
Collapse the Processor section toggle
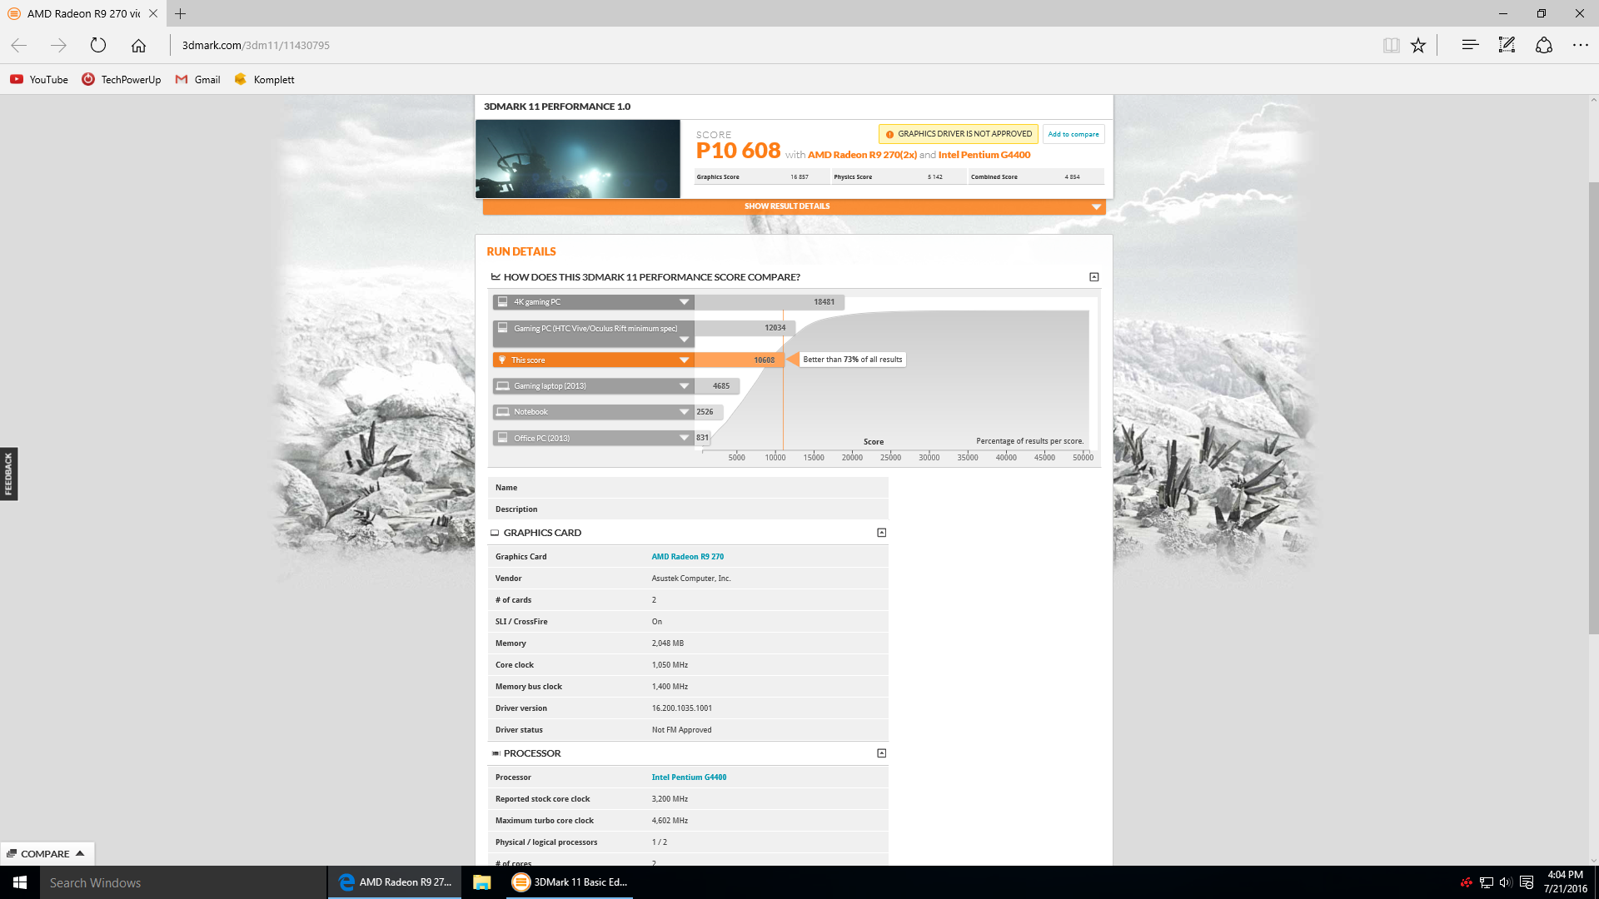coord(882,753)
